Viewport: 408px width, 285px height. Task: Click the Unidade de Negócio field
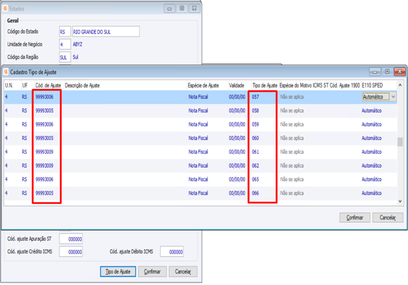point(65,44)
